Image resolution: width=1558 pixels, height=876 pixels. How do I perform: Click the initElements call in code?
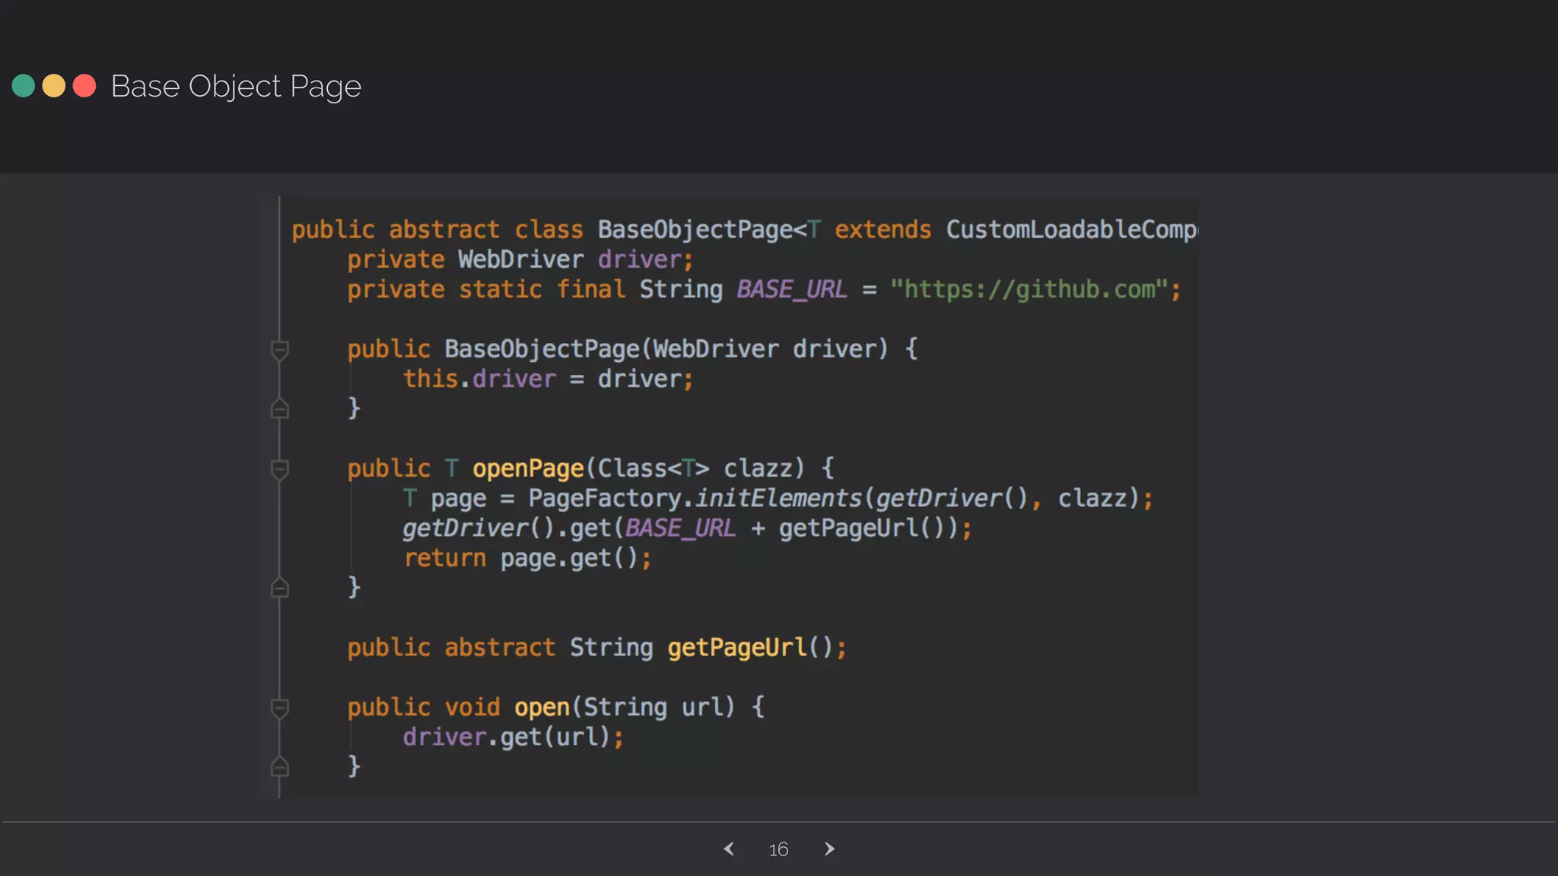coord(777,498)
